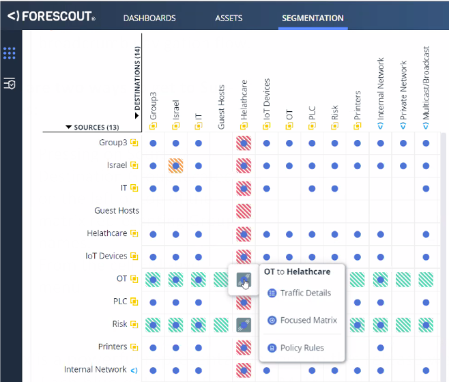The height and width of the screenshot is (382, 449).
Task: Click the Forescout icon beside Internal Network row
Action: 134,370
